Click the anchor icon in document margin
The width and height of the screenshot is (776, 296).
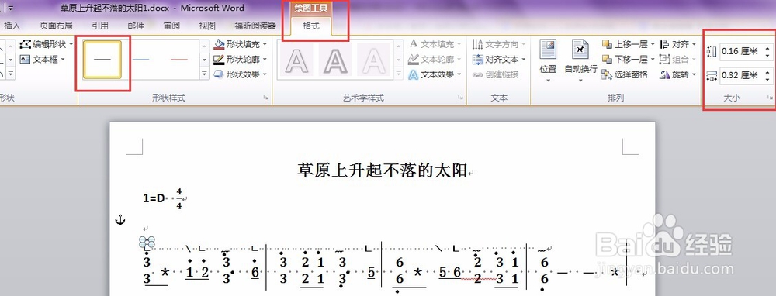point(120,219)
